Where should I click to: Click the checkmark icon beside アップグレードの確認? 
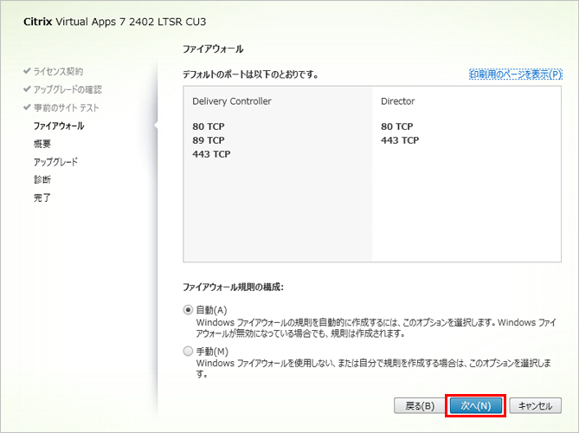click(x=27, y=89)
